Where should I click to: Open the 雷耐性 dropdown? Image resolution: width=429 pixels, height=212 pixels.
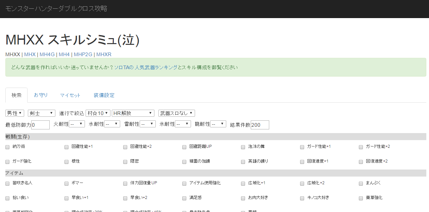148,124
